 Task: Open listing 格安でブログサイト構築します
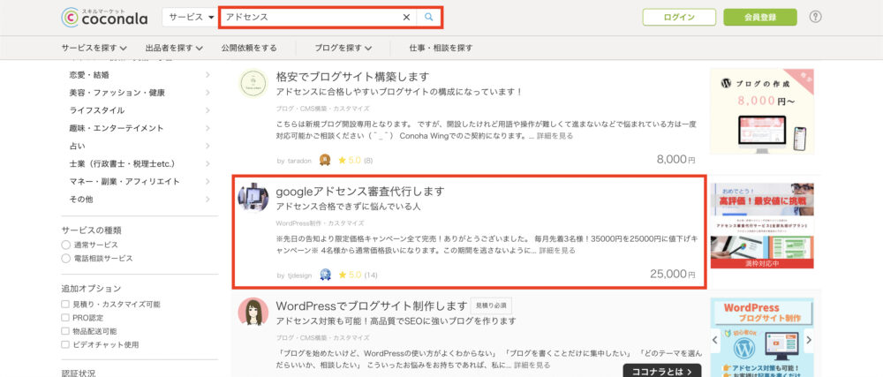[352, 77]
